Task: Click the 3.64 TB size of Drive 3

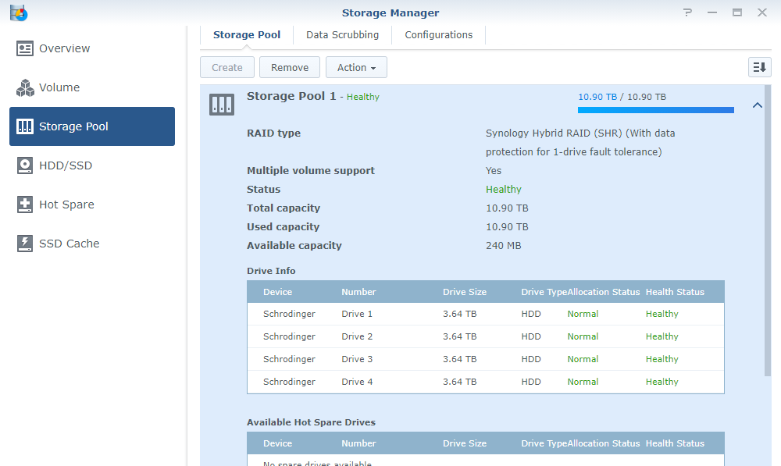Action: (460, 359)
